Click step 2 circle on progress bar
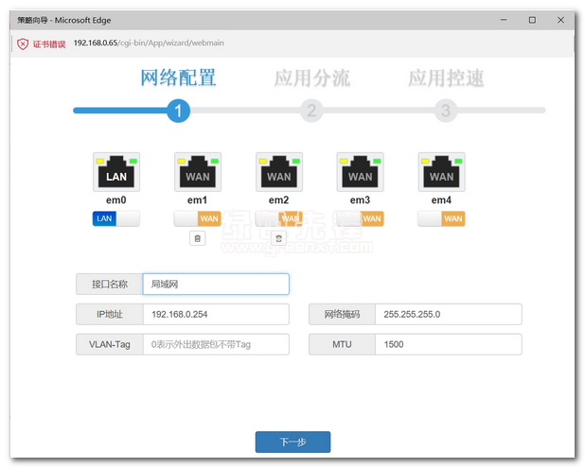This screenshot has height=468, width=585. tap(311, 111)
